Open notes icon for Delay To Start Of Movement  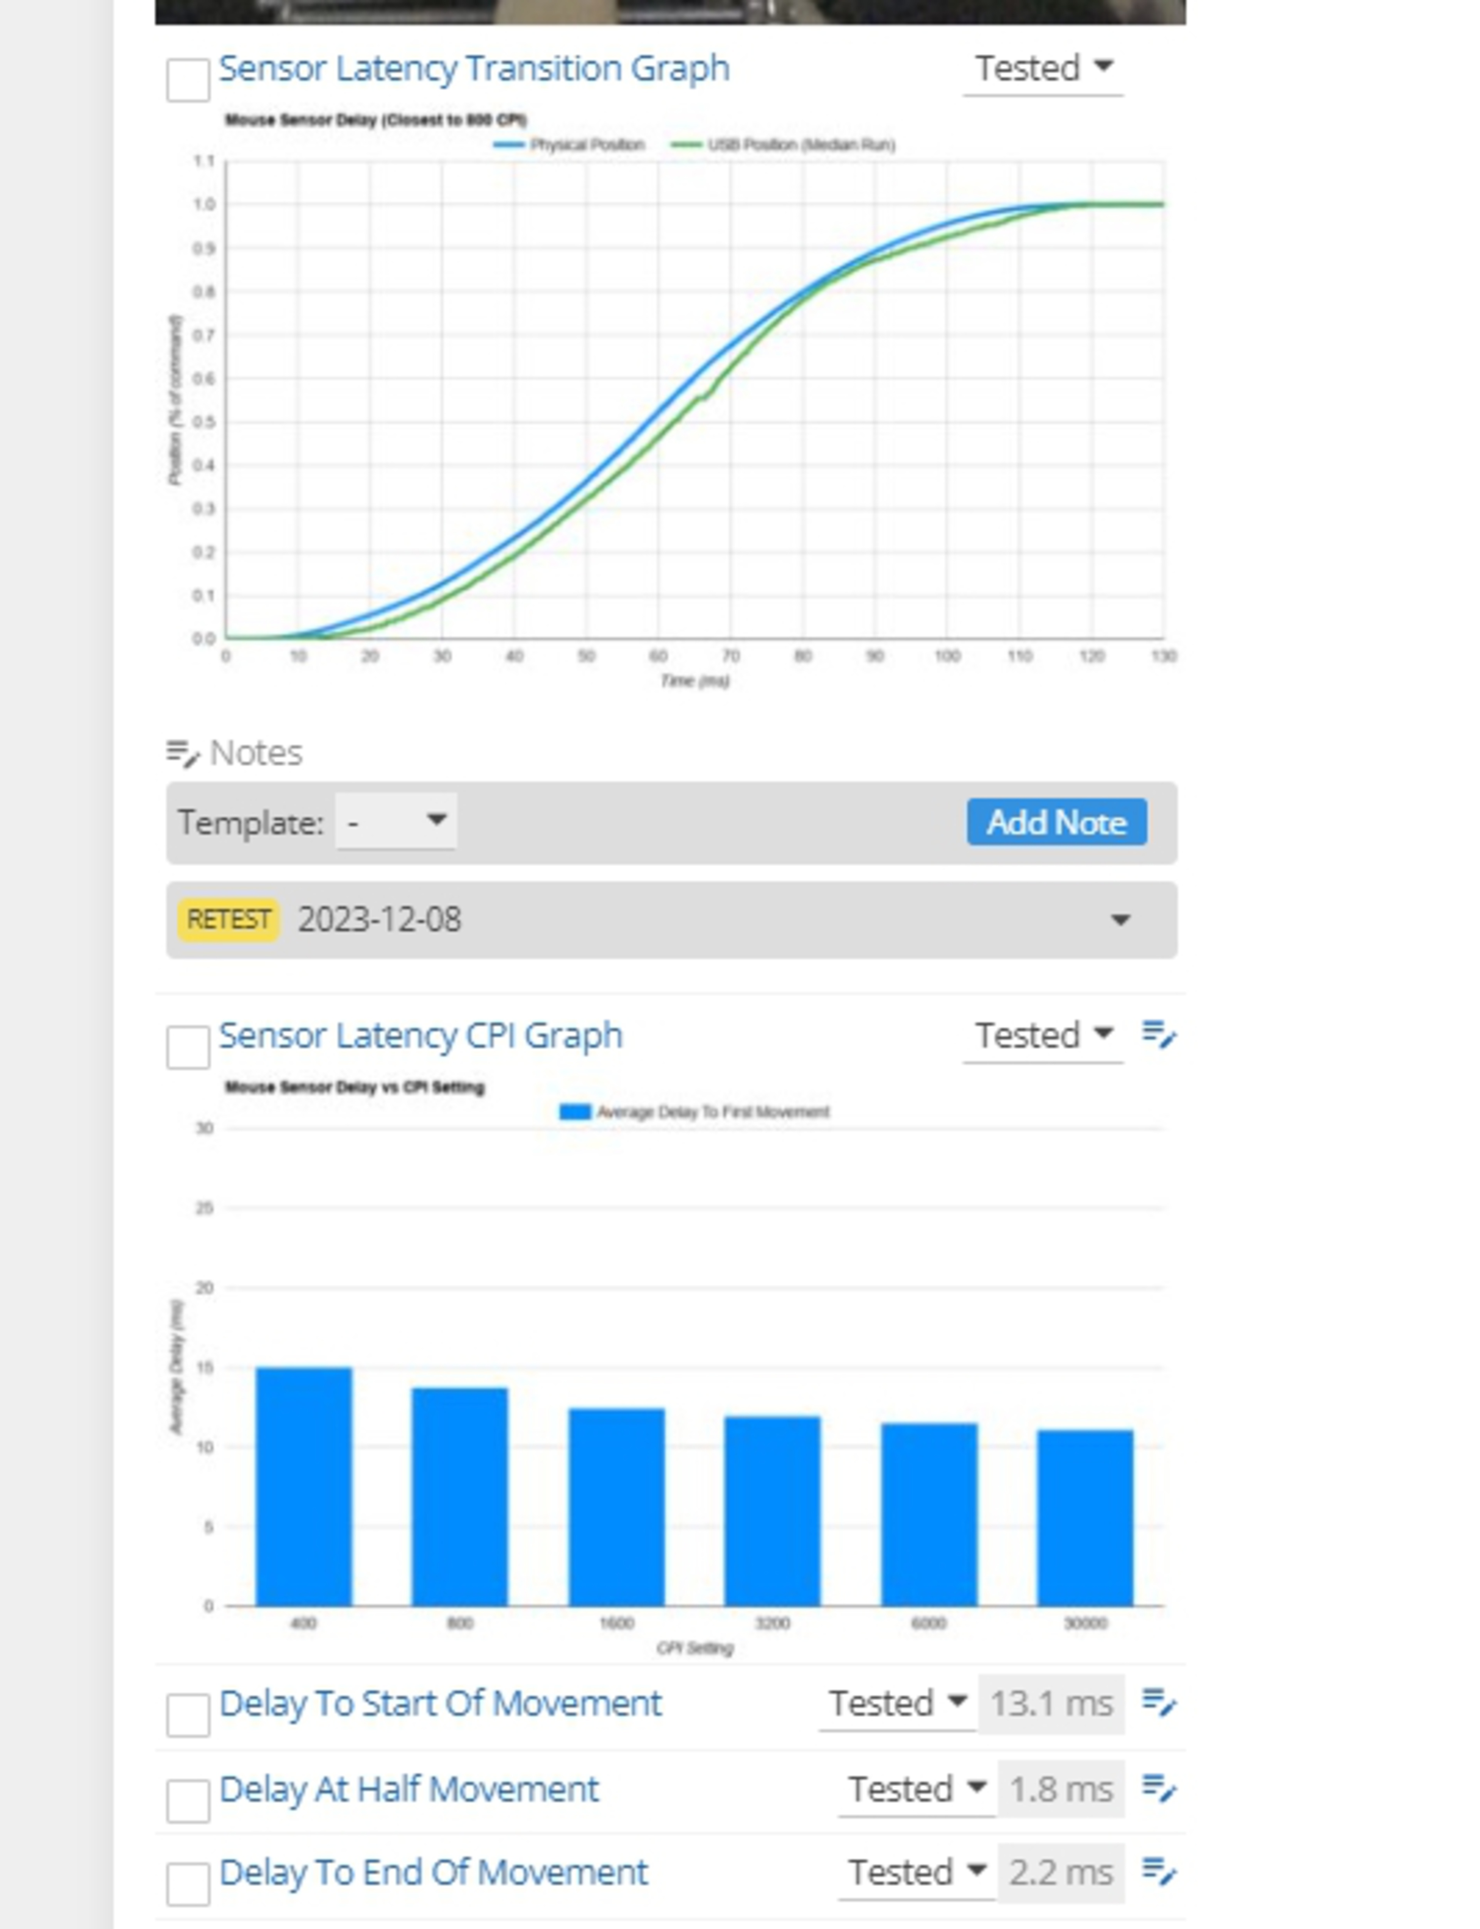(1159, 1703)
